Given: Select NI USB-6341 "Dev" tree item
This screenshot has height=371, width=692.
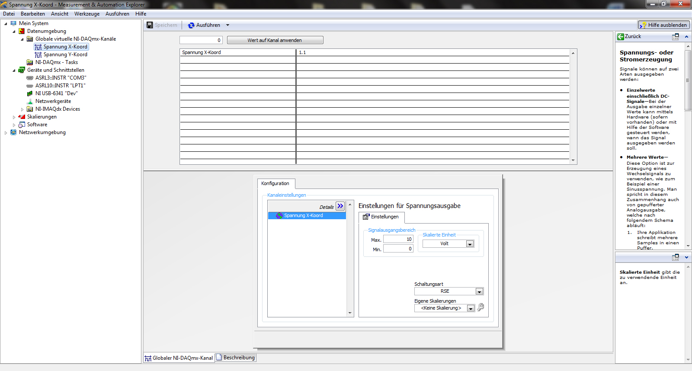Looking at the screenshot, I should pyautogui.click(x=57, y=93).
